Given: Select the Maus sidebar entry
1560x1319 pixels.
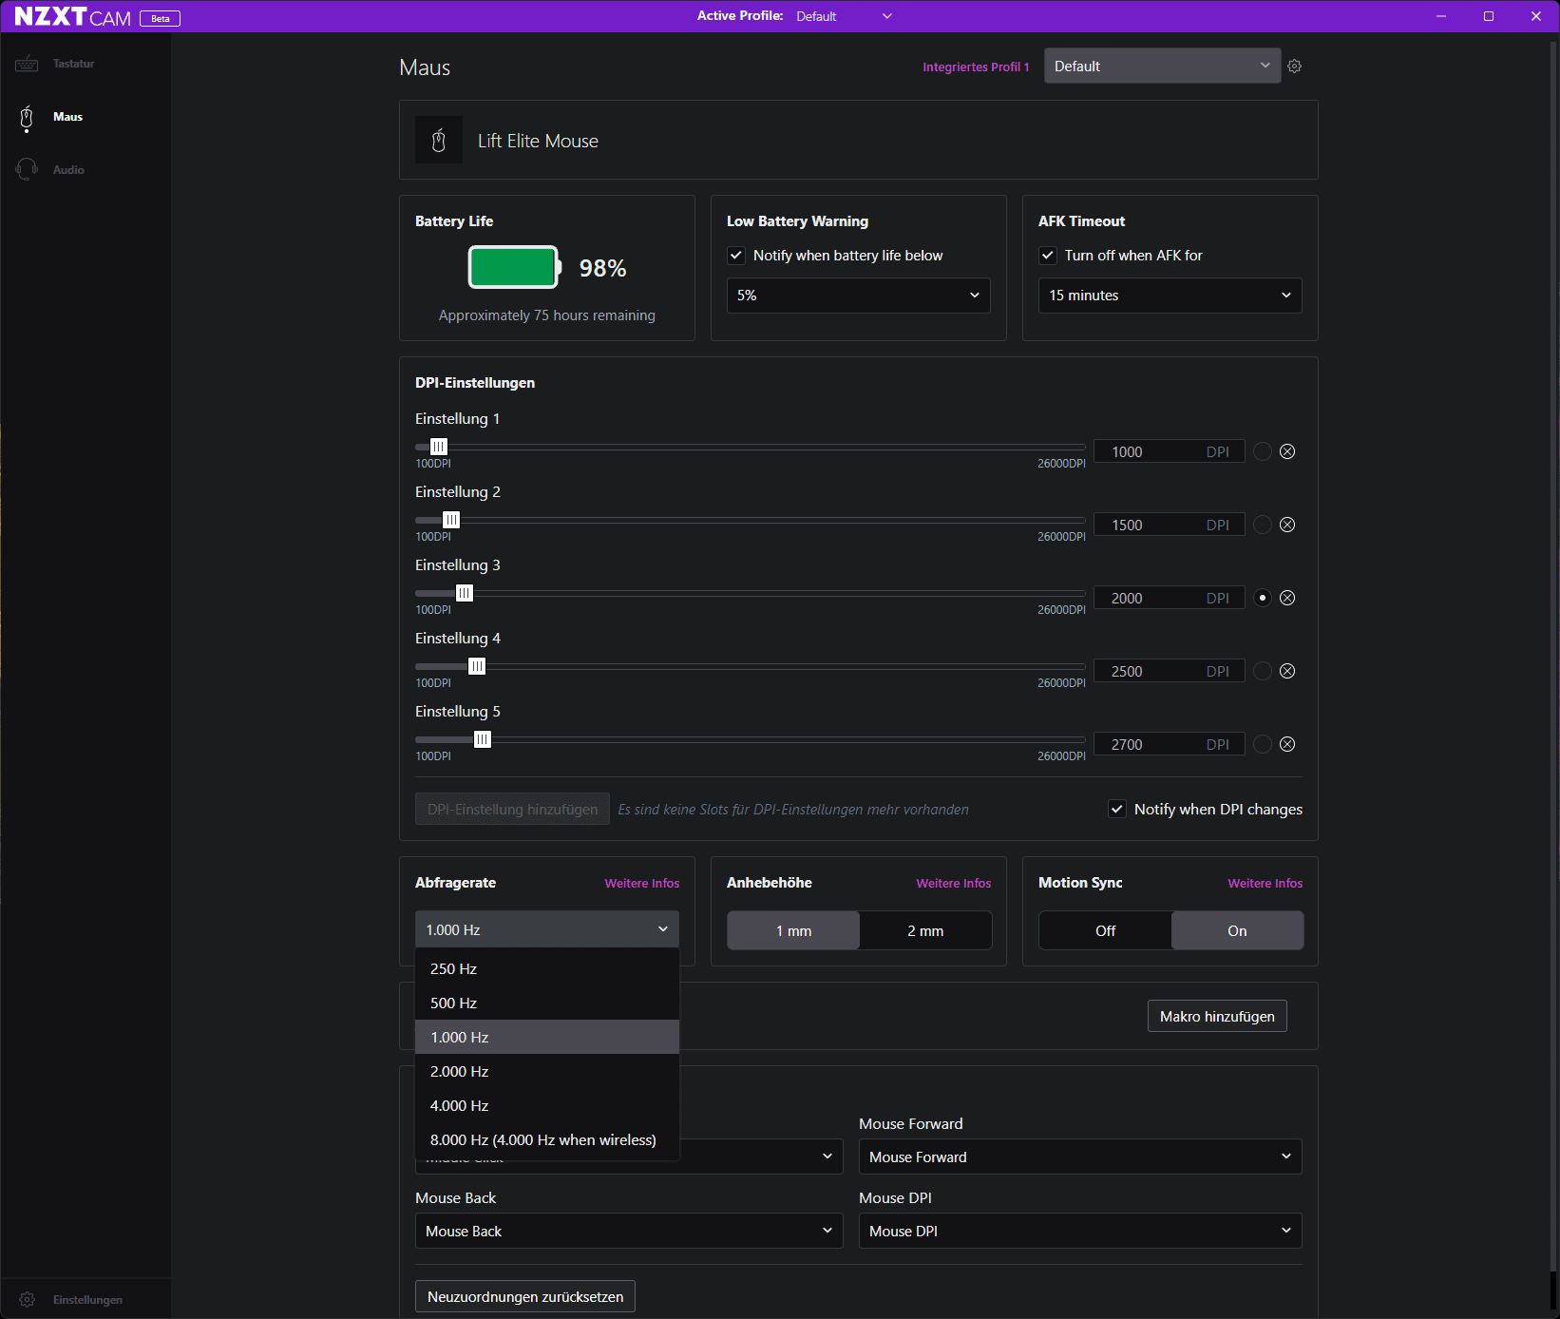Looking at the screenshot, I should [49, 117].
